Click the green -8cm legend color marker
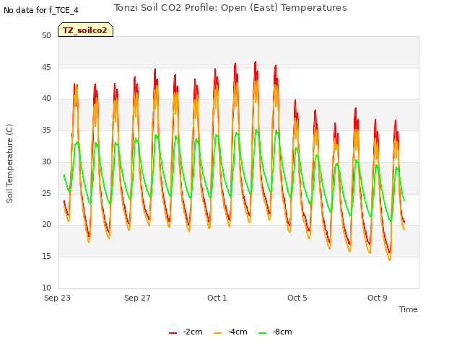The image size is (462, 346). pyautogui.click(x=262, y=333)
